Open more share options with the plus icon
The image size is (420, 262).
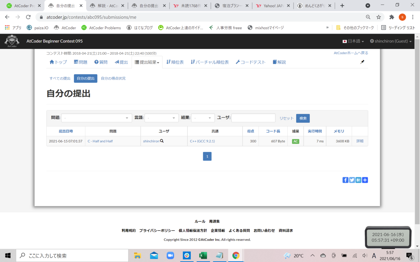[364, 180]
